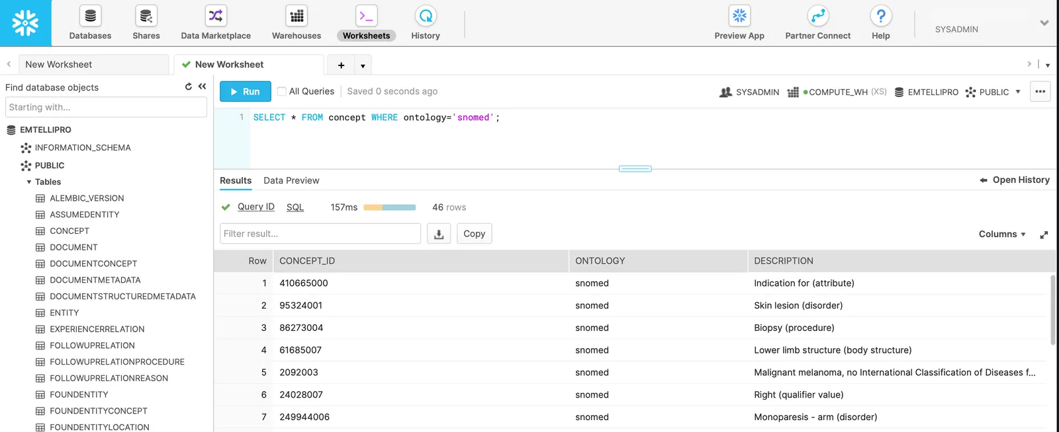View the SQL link
The image size is (1059, 432).
point(295,207)
